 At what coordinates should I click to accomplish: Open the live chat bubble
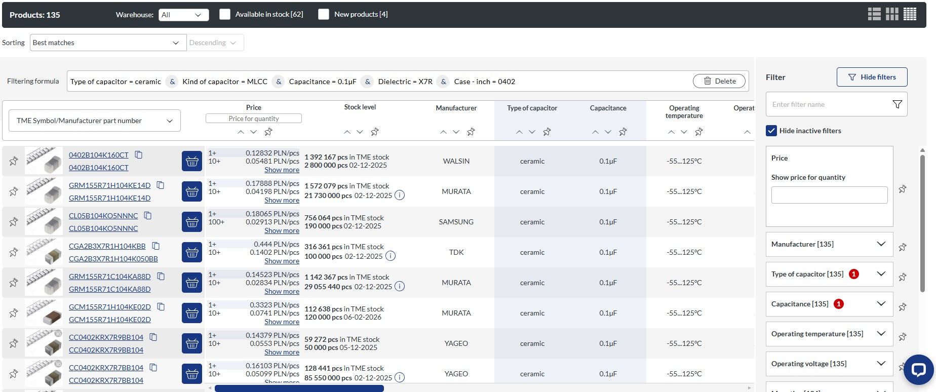tap(918, 369)
